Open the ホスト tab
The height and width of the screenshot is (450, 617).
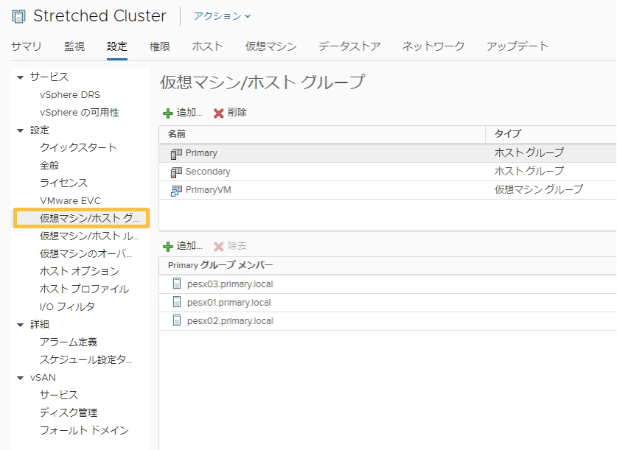207,46
